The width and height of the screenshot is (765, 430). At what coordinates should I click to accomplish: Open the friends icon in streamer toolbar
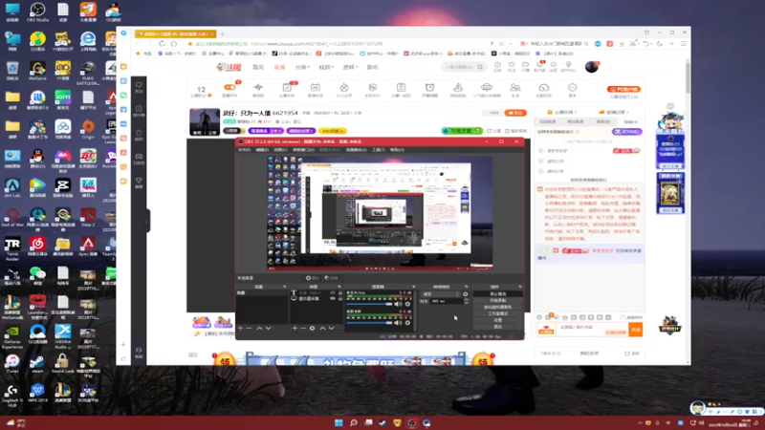coord(515,89)
